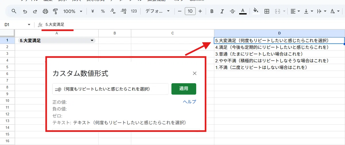Select column D header

coord(279,33)
